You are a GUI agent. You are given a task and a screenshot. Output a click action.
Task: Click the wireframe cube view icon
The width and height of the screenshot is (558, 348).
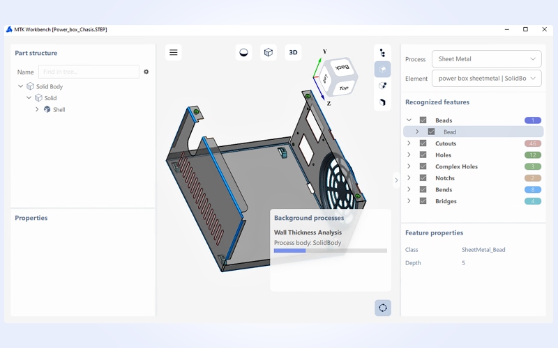point(268,52)
